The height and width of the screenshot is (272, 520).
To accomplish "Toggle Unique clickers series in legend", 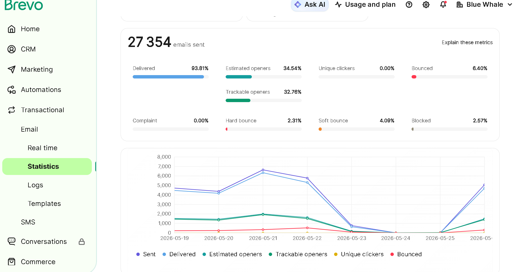I will tap(359, 254).
